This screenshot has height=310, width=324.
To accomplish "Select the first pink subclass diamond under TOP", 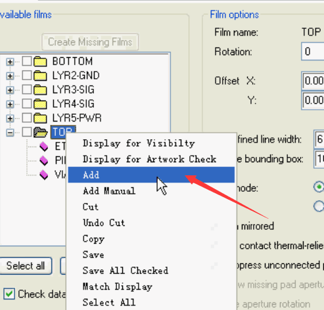I will [44, 146].
